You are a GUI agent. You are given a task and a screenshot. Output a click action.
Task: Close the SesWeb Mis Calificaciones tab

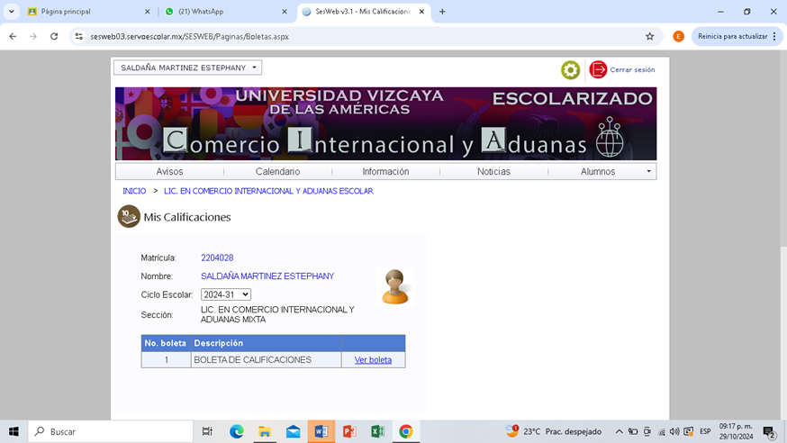(x=421, y=12)
